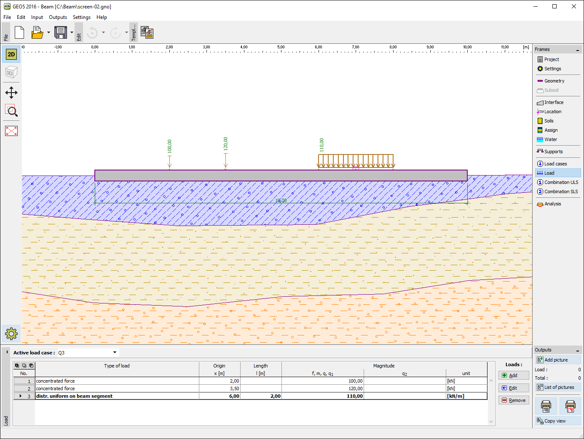Remove the selected load
Viewport: 584px width, 439px height.
pos(514,400)
